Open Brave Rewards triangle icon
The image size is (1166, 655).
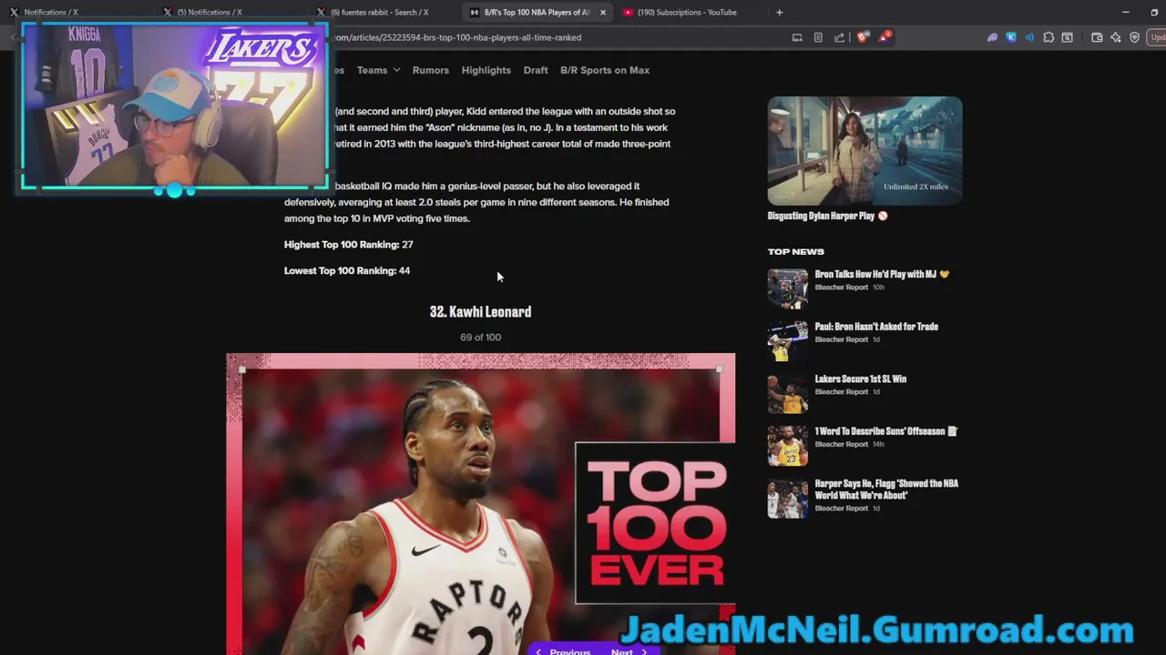[884, 37]
